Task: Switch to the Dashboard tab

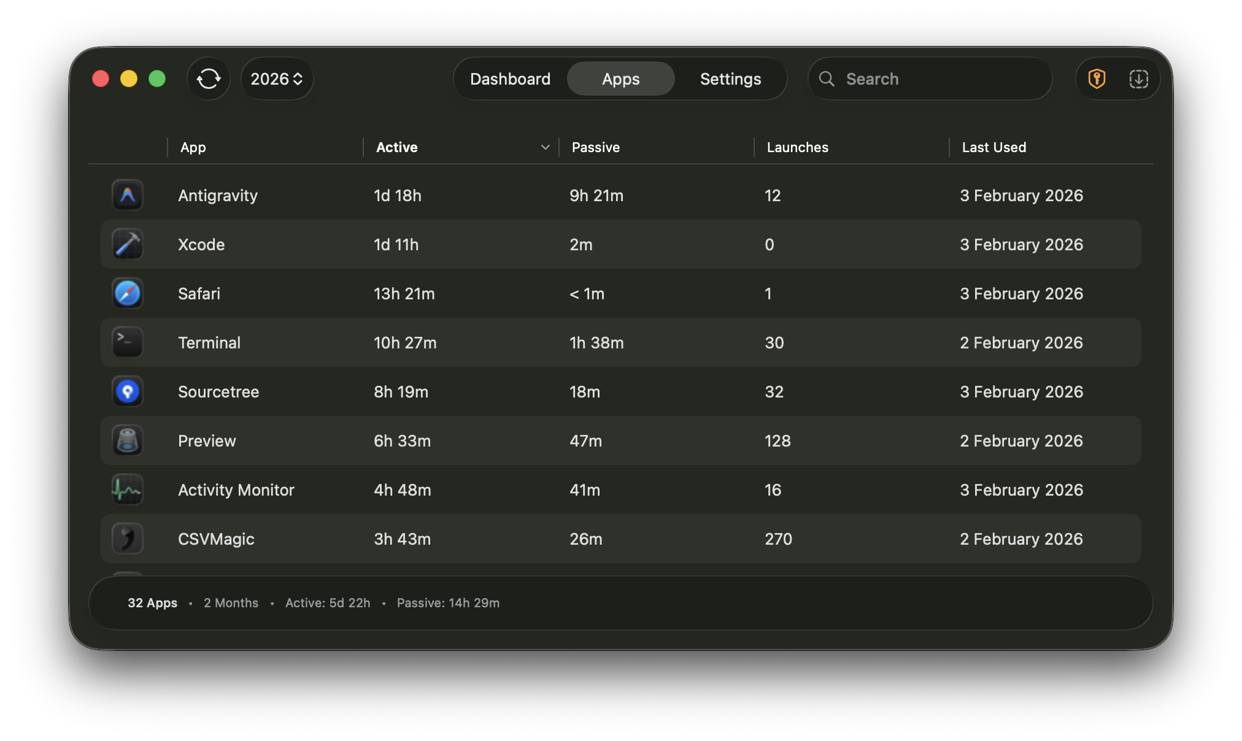Action: (x=510, y=79)
